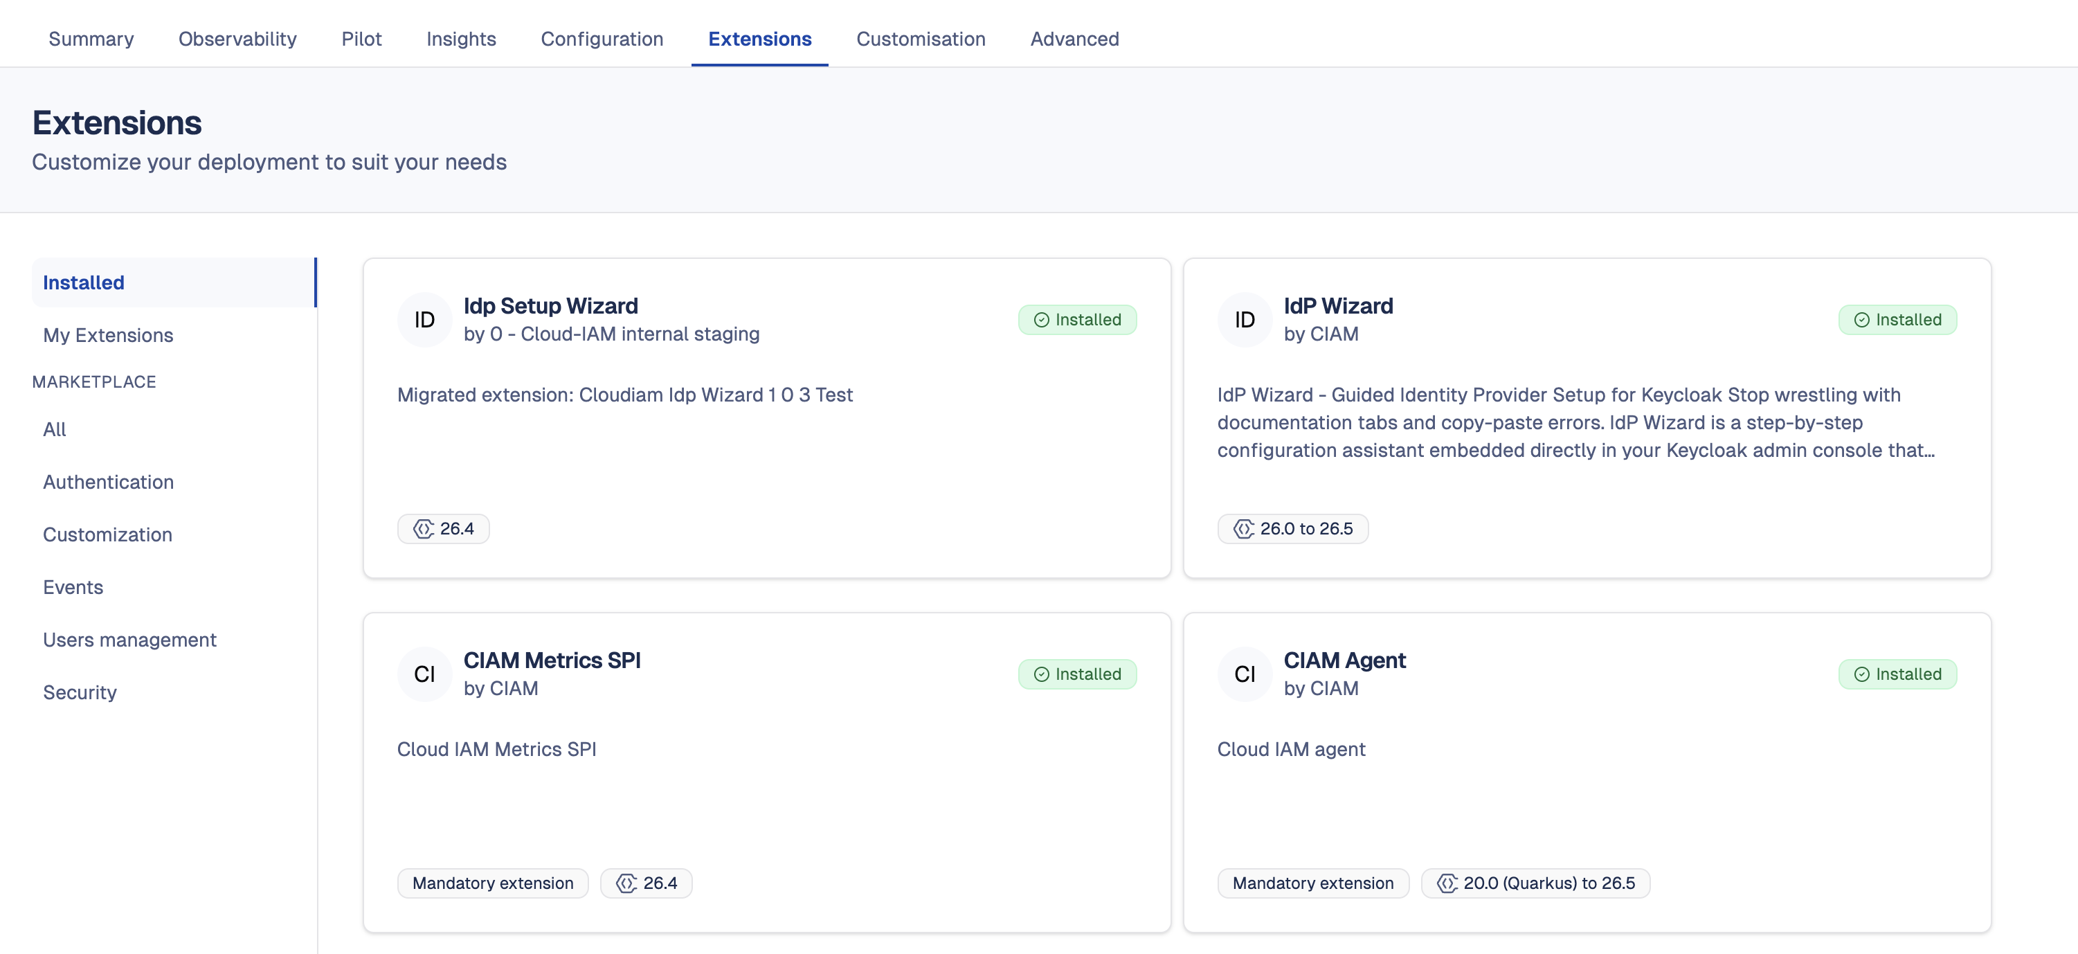The height and width of the screenshot is (954, 2078).
Task: Toggle the Installed badge on CIAM Agent
Action: [1898, 674]
